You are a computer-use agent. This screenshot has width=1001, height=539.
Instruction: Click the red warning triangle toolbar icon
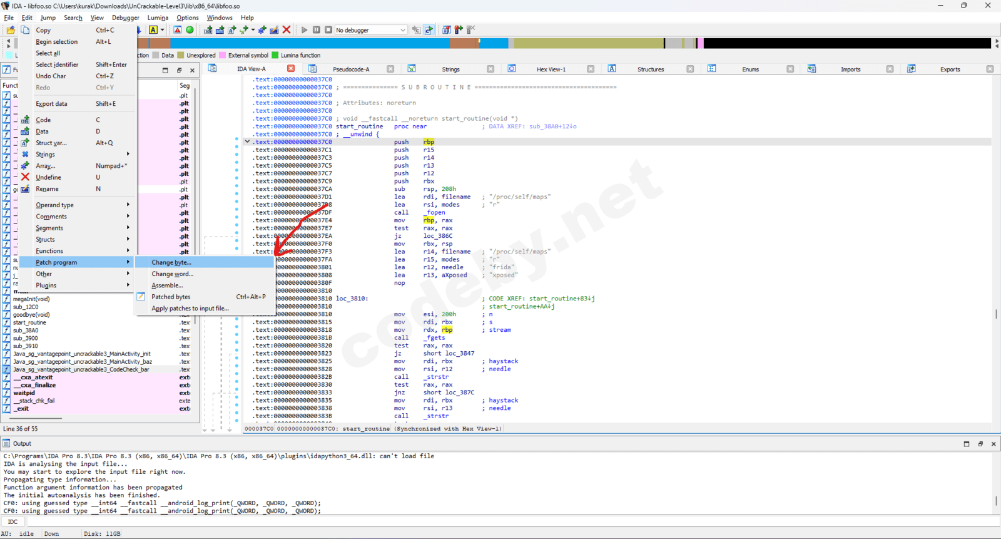coord(178,30)
